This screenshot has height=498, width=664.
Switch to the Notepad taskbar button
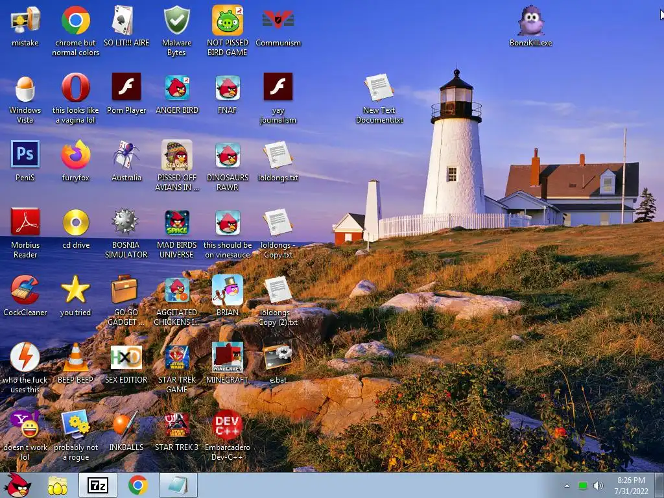[178, 485]
